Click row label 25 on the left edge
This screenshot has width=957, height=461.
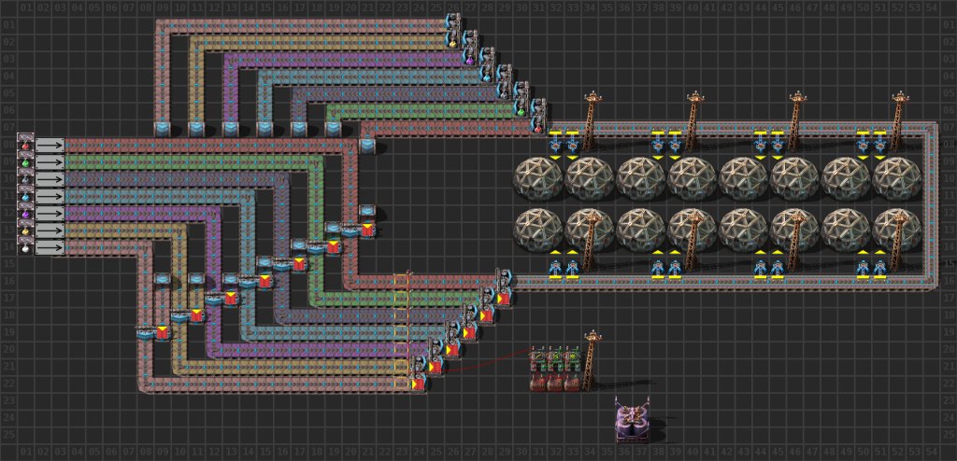pos(7,436)
